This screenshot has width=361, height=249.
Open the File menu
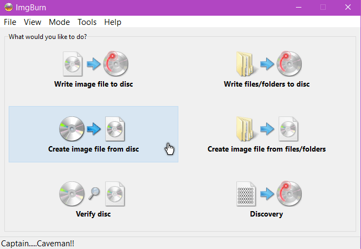10,22
